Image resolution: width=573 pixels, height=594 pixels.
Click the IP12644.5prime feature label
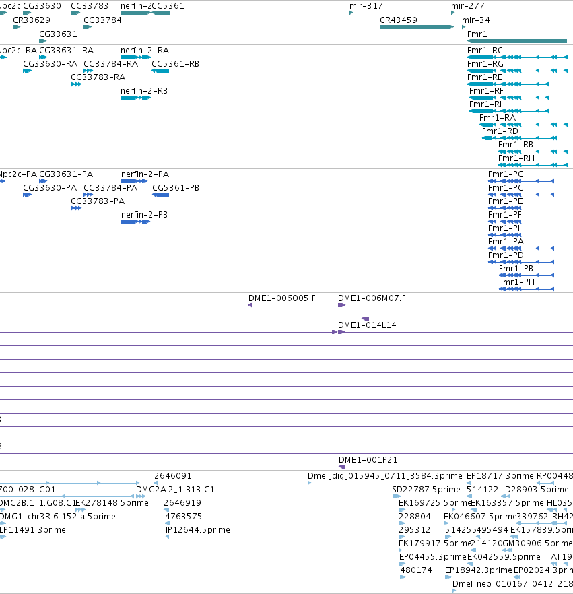pyautogui.click(x=198, y=530)
